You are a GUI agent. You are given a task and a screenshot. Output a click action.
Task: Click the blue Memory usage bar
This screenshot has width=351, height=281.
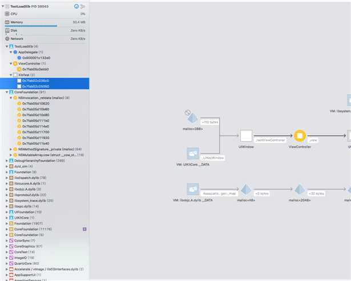pyautogui.click(x=31, y=26)
